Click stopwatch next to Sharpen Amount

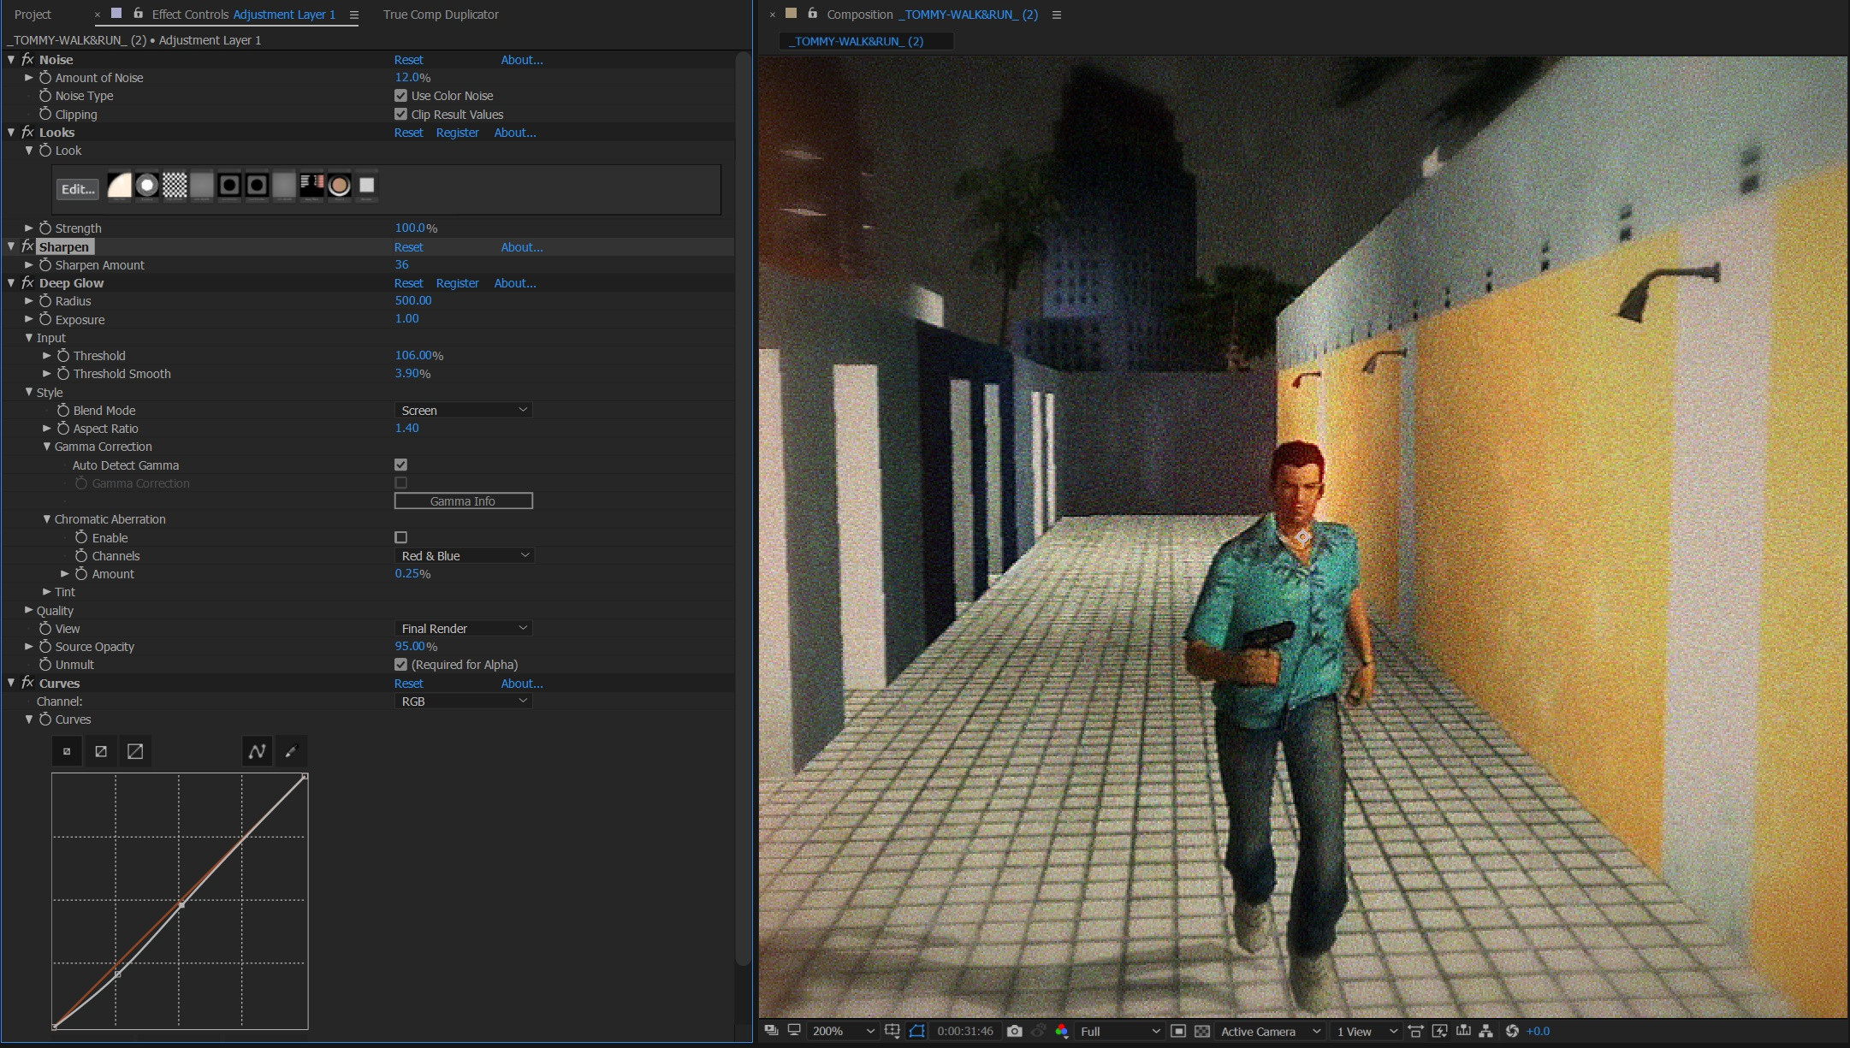click(45, 265)
